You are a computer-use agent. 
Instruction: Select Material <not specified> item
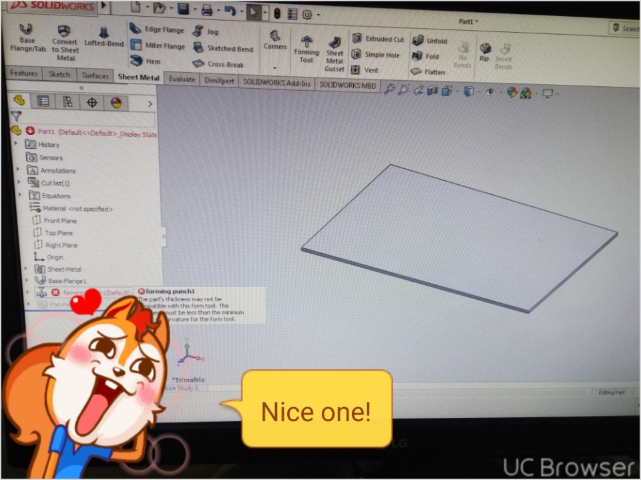[71, 208]
